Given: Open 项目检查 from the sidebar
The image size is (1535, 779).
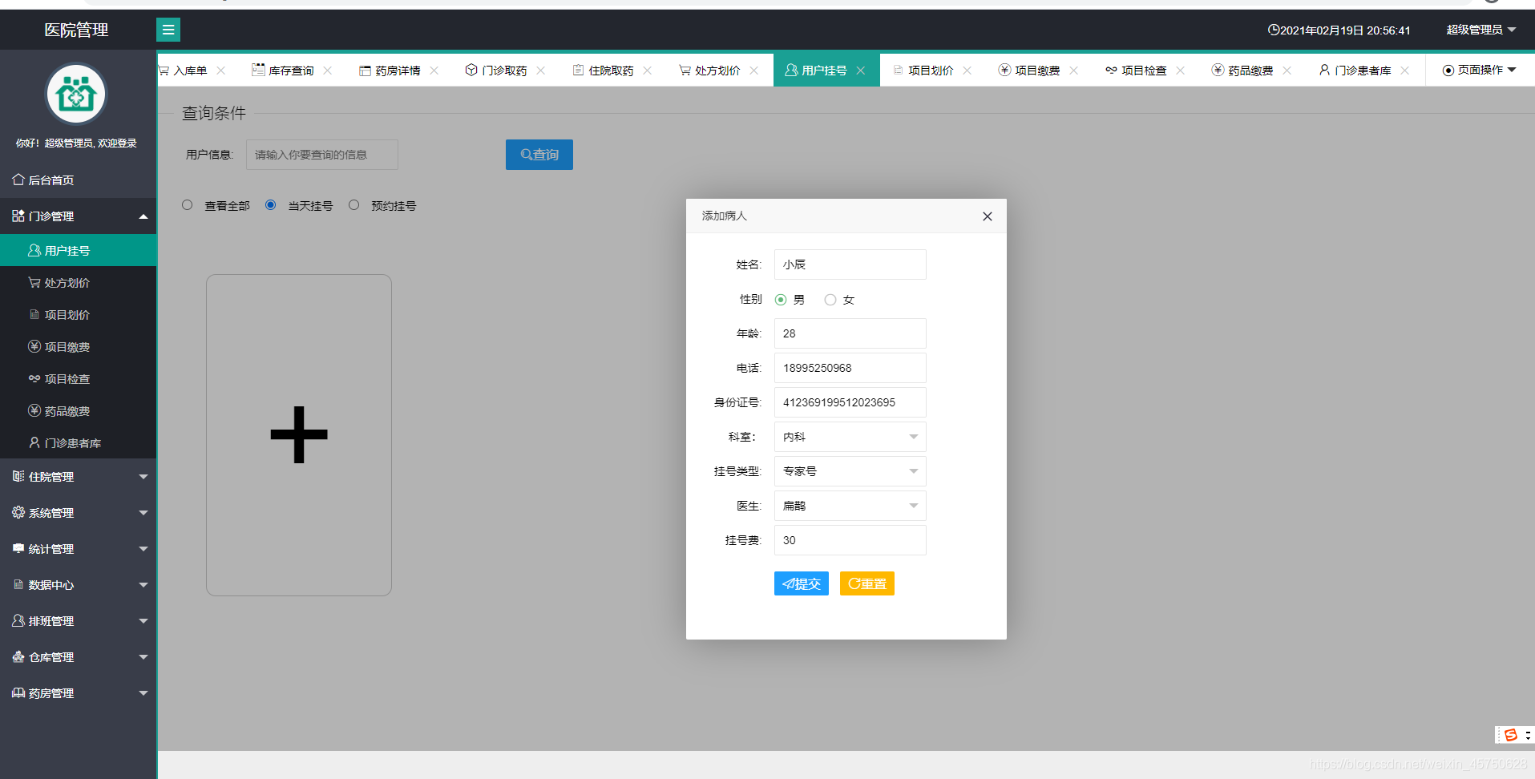Looking at the screenshot, I should [67, 378].
